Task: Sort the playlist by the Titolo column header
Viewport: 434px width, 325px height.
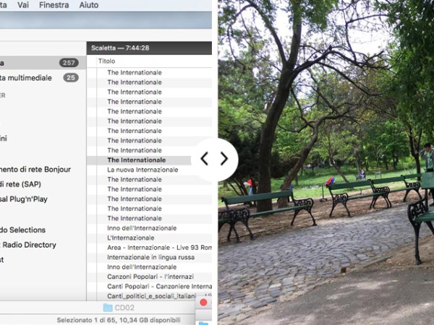Action: tap(107, 61)
